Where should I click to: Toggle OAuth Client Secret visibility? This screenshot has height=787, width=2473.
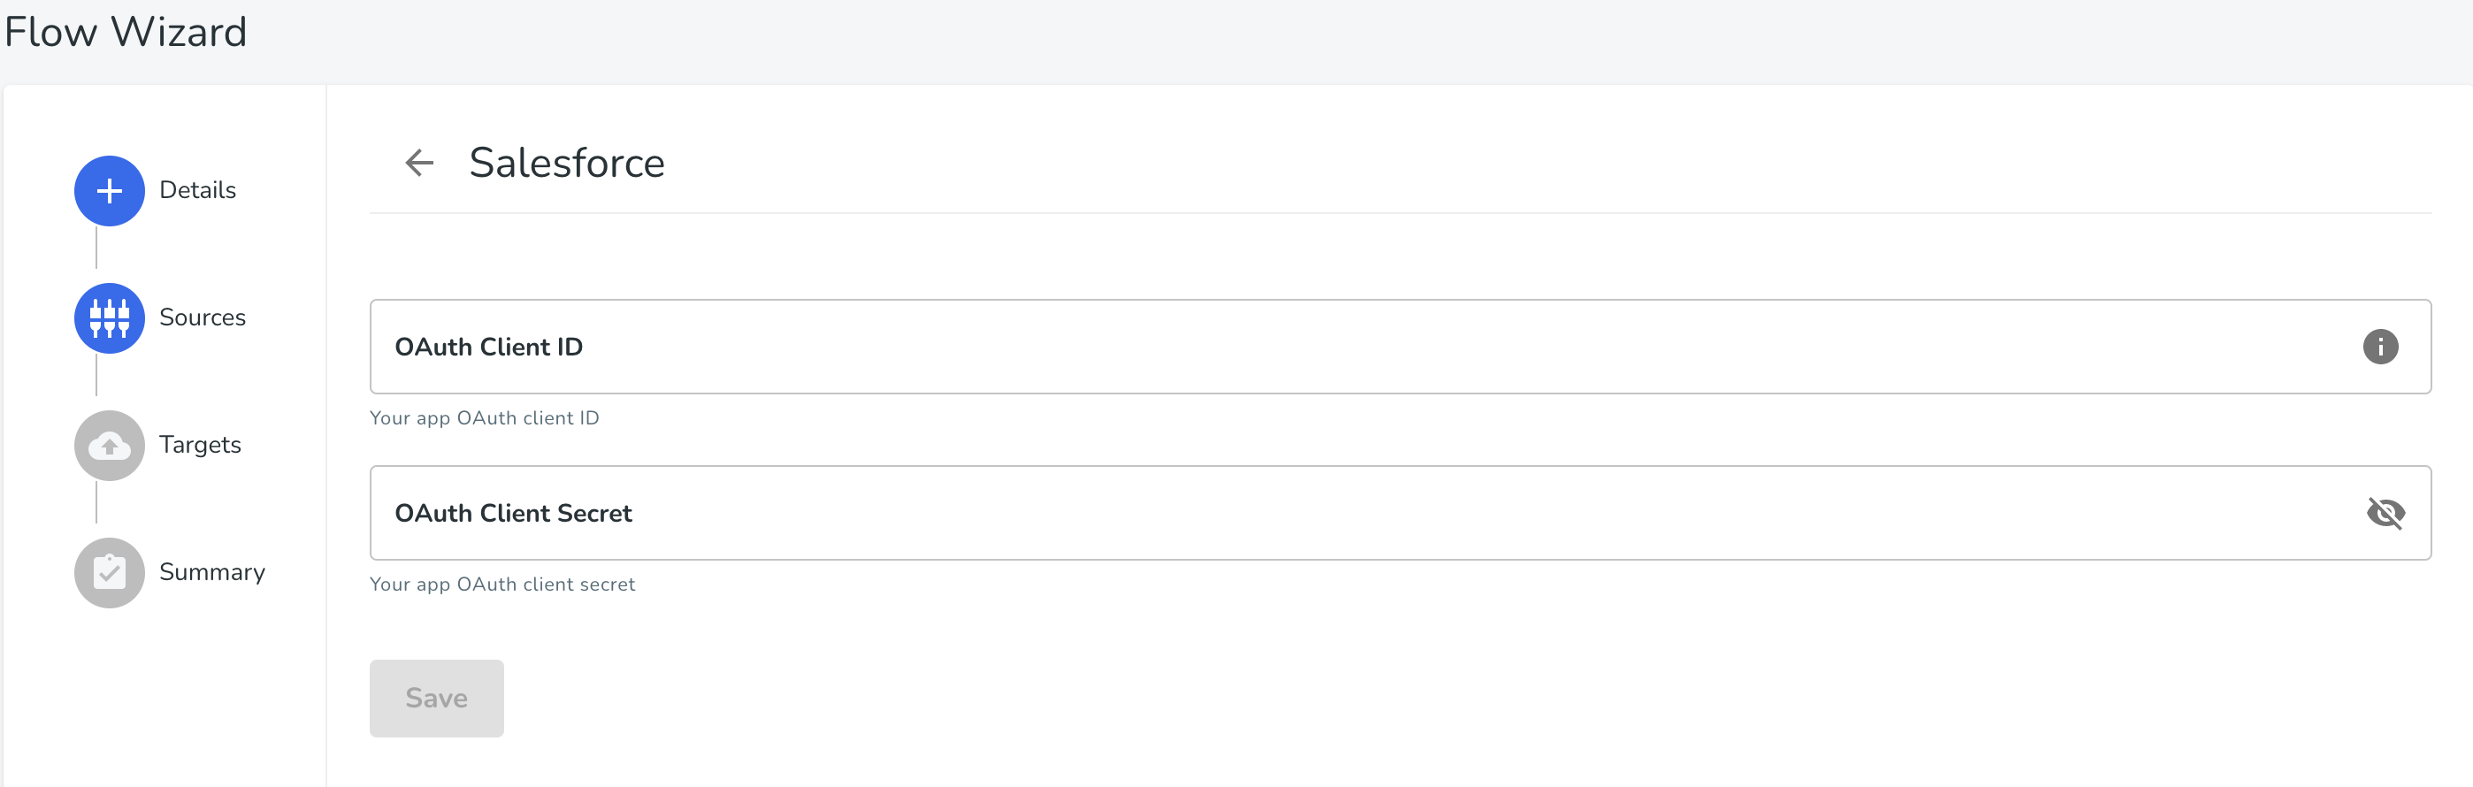point(2385,514)
